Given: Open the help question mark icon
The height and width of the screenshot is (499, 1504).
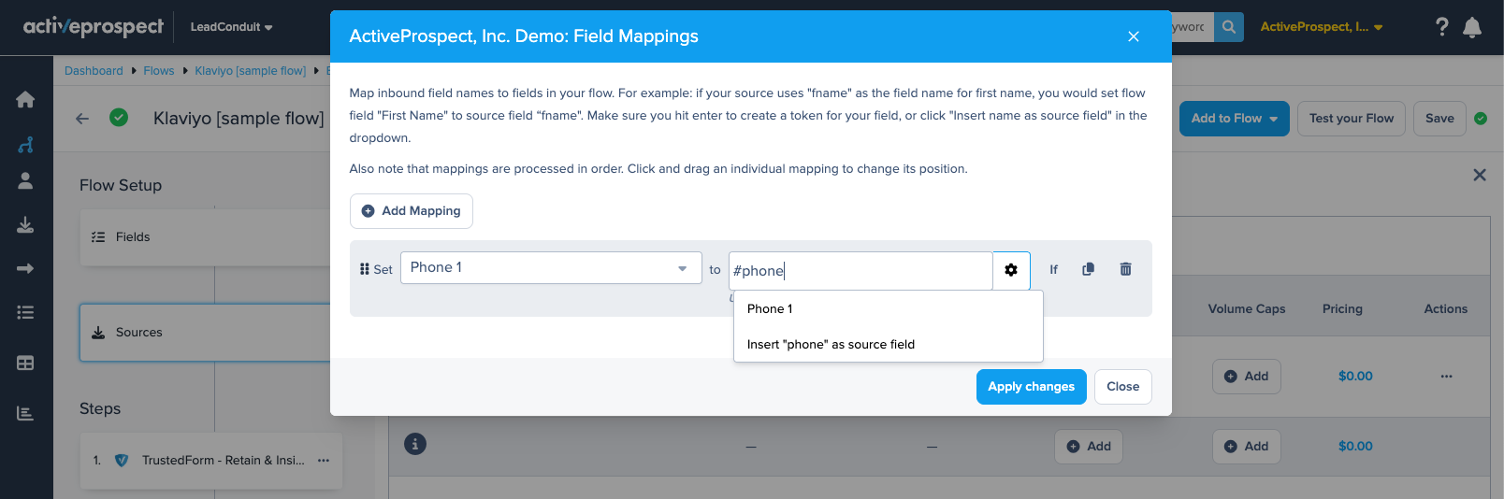Looking at the screenshot, I should coord(1441,27).
